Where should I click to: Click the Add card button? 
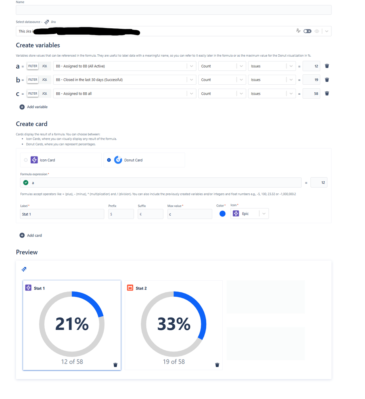point(31,235)
